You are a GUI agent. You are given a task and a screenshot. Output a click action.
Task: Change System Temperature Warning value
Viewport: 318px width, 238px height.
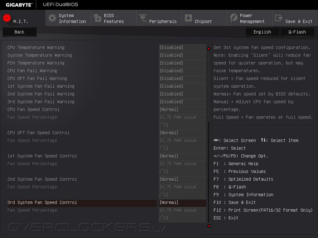pos(182,55)
